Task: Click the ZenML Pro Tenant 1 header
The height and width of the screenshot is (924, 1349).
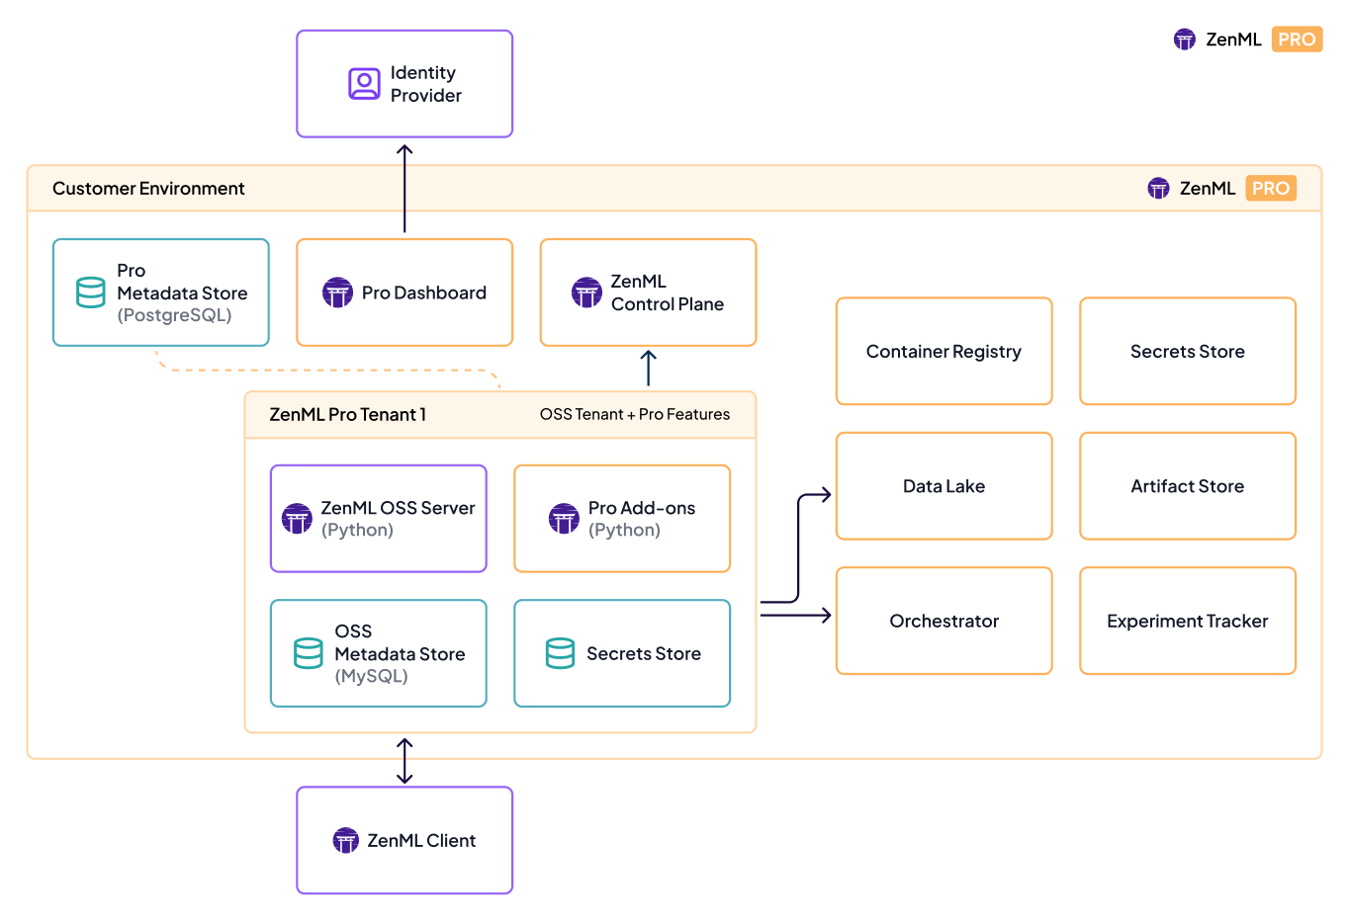Action: (347, 414)
